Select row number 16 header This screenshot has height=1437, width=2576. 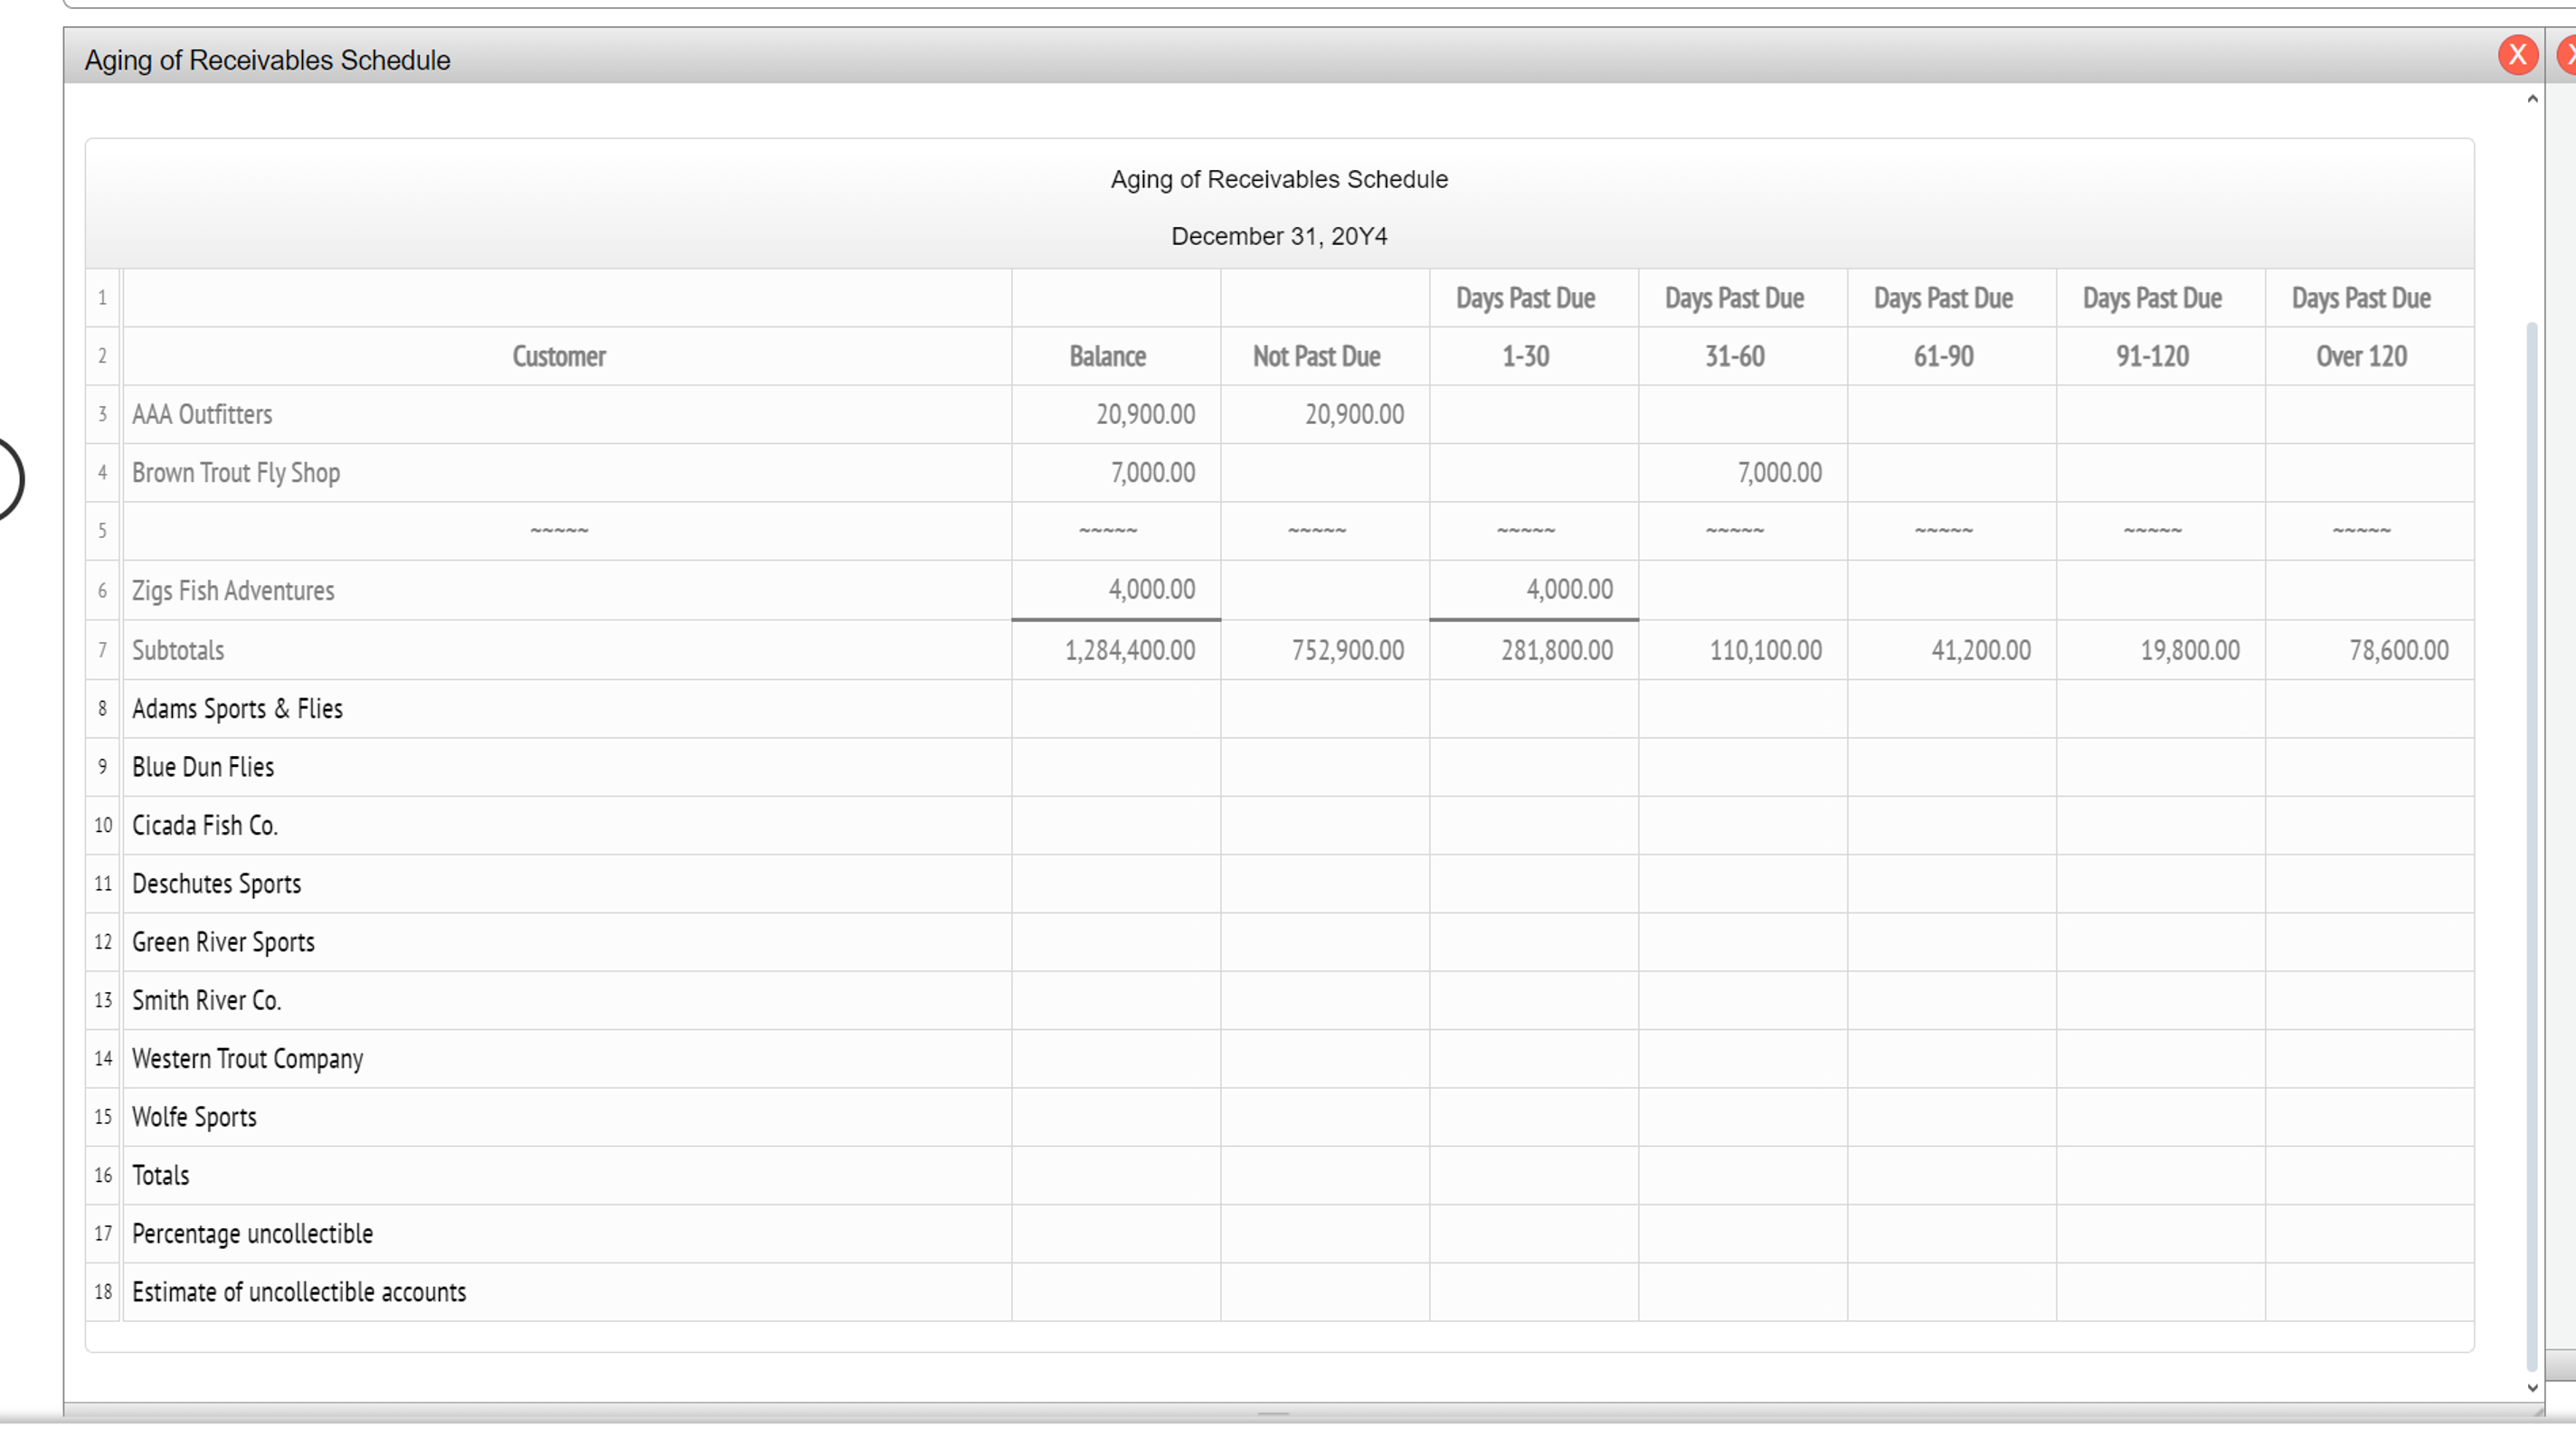coord(103,1175)
